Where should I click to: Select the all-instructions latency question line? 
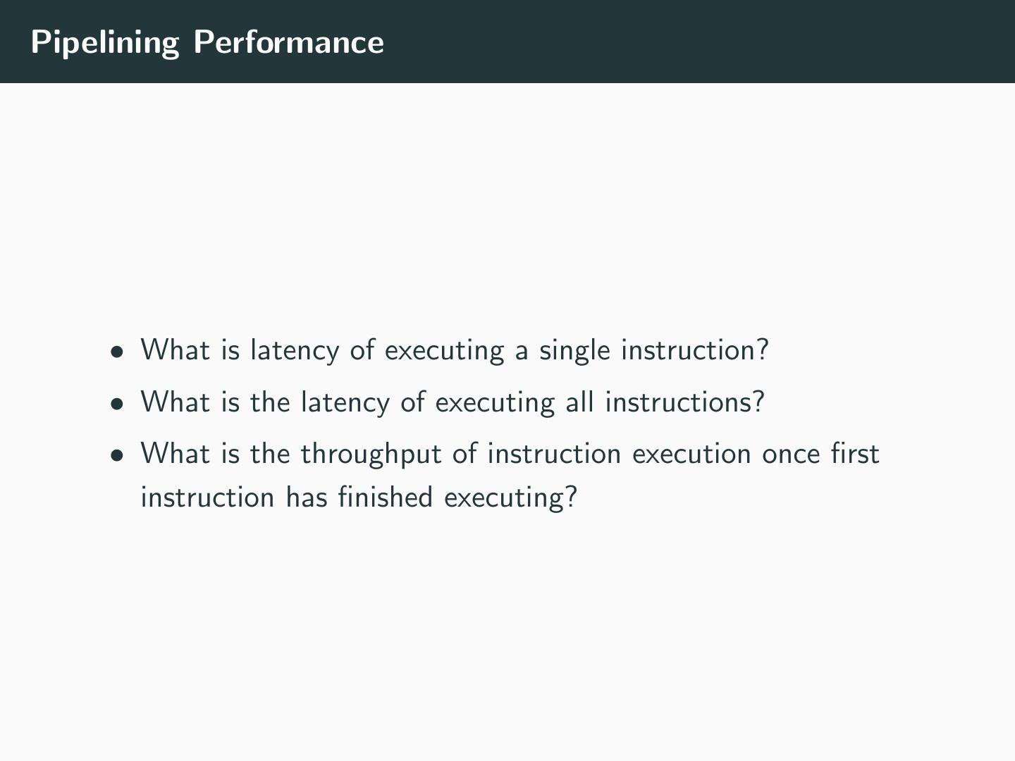(x=452, y=402)
